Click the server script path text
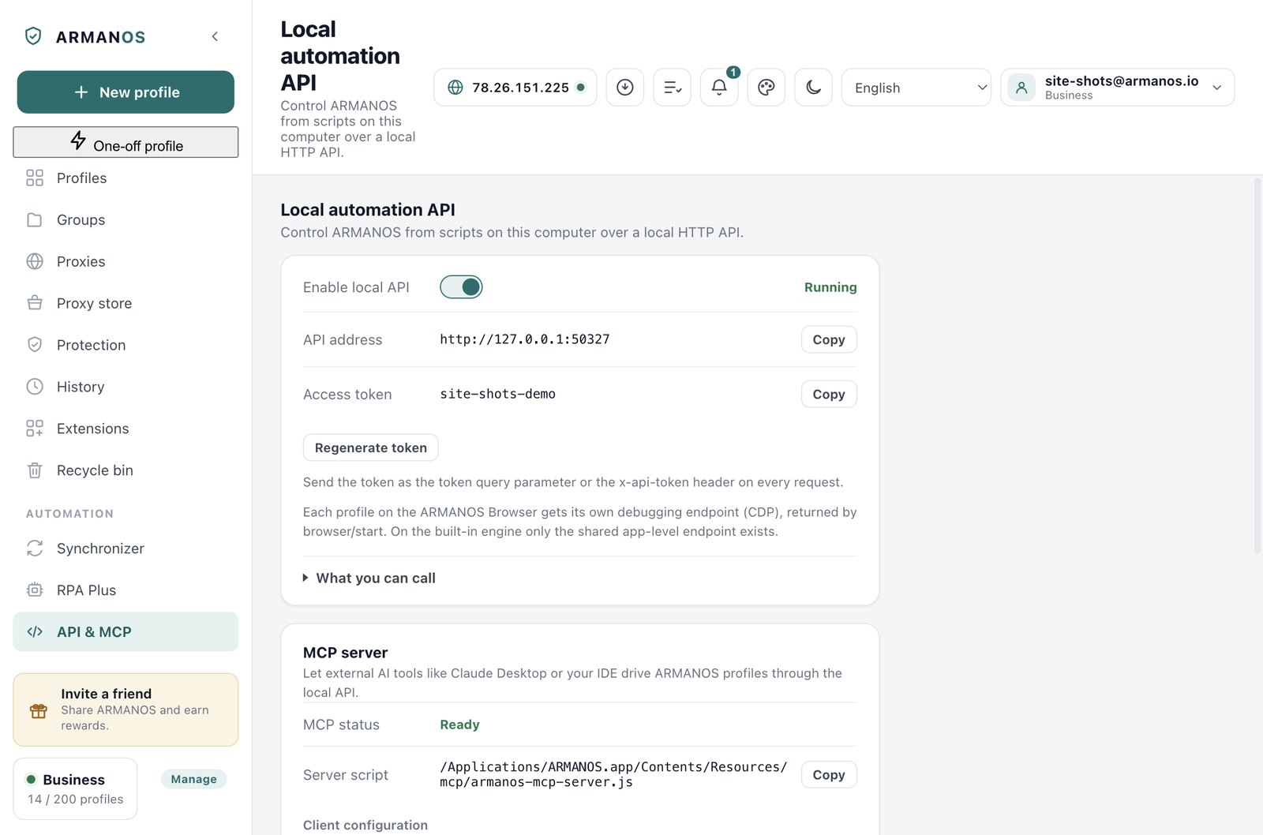Image resolution: width=1263 pixels, height=835 pixels. pyautogui.click(x=613, y=774)
